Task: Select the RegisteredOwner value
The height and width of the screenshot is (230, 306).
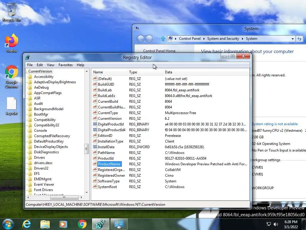Action: 111,175
